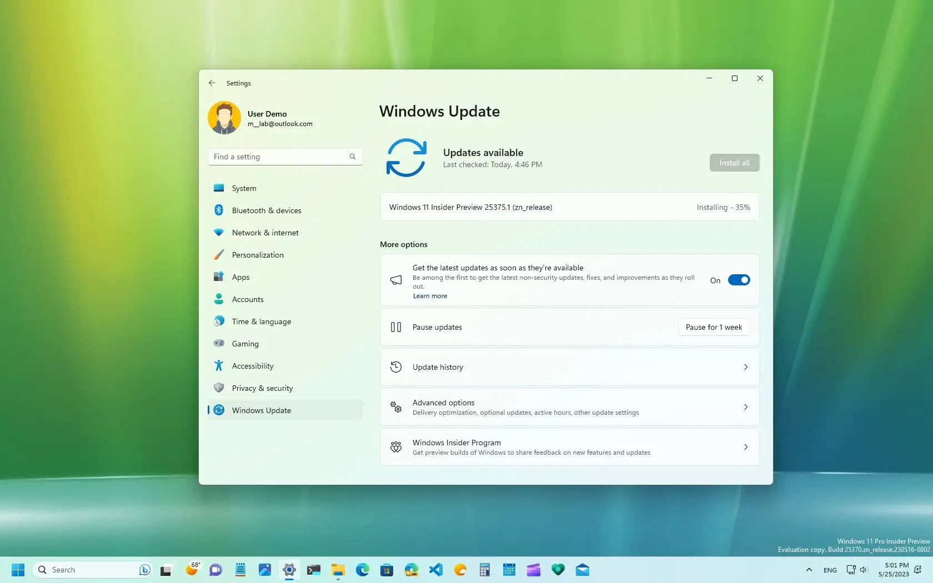Screen dimensions: 933x583
Task: Open Calculator from the taskbar
Action: coord(485,570)
